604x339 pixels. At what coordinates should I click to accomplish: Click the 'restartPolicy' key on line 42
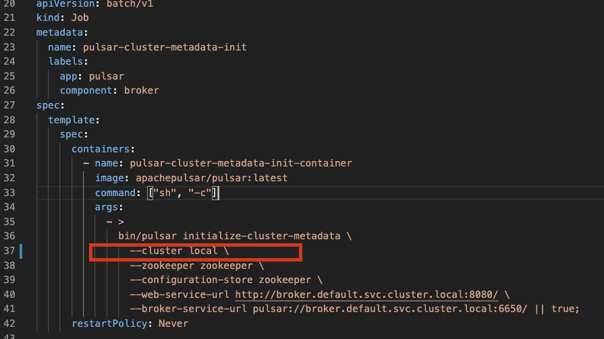pyautogui.click(x=109, y=323)
